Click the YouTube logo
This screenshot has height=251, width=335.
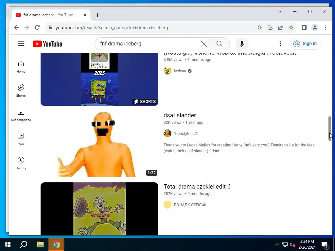click(x=47, y=44)
